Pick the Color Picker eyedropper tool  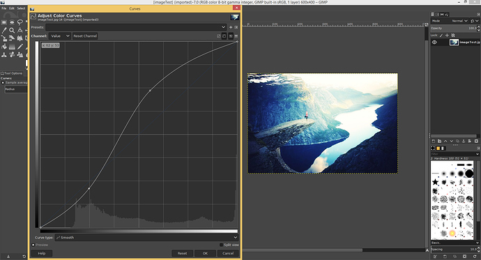coord(4,31)
